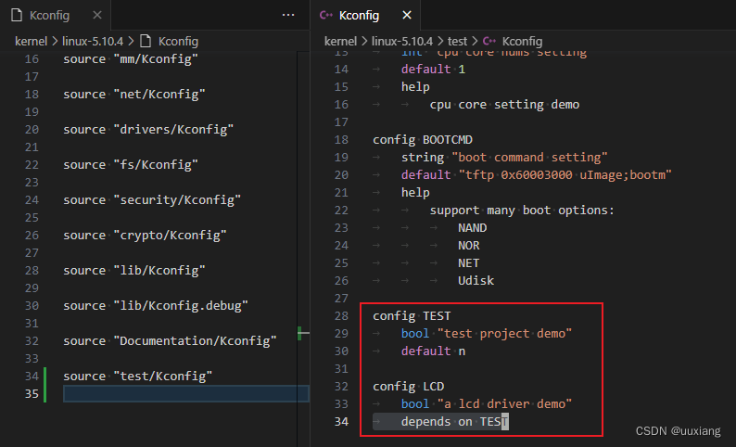Click the line source "net/Kconfig"
The height and width of the screenshot is (447, 736).
134,95
